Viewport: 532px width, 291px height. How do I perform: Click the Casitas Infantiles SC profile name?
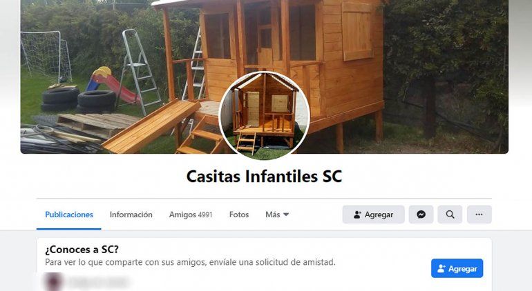click(x=265, y=176)
